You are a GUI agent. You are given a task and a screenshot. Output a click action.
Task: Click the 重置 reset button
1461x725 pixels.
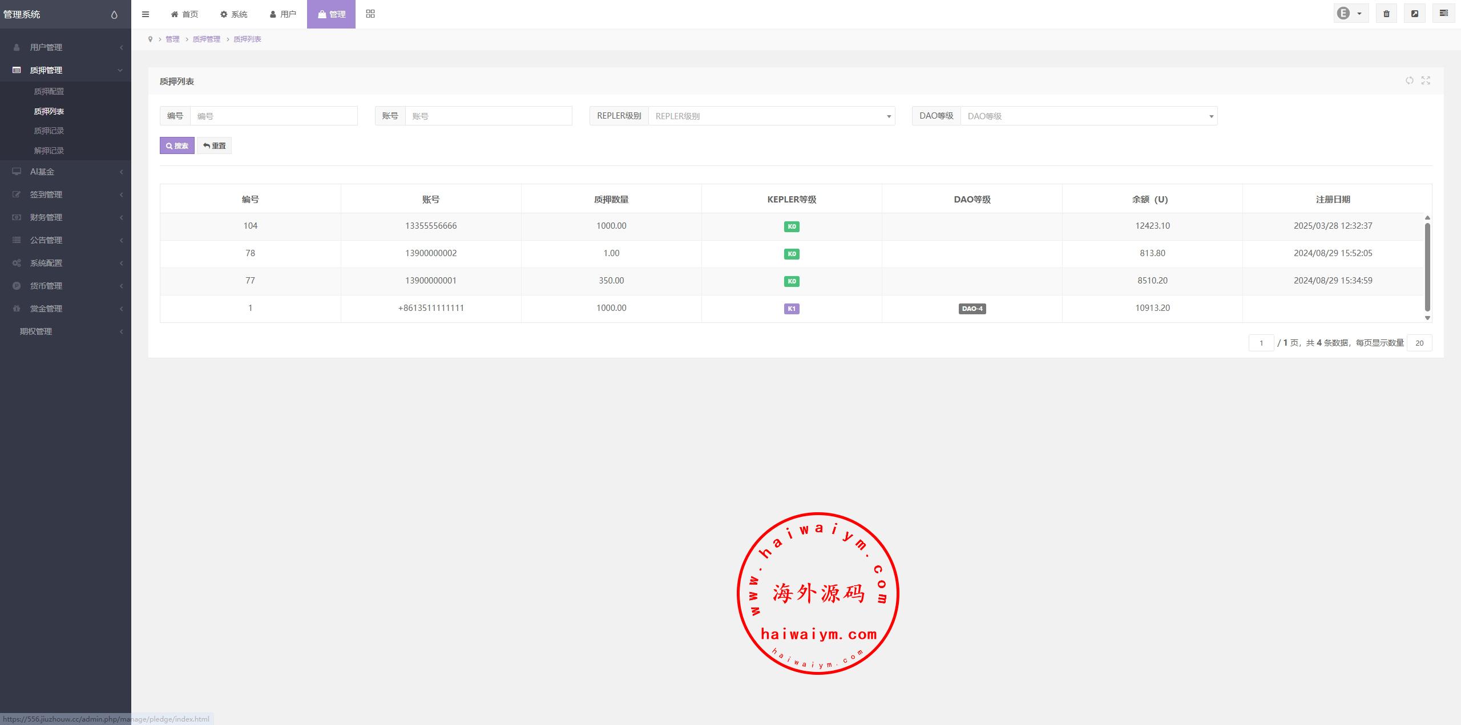(215, 146)
